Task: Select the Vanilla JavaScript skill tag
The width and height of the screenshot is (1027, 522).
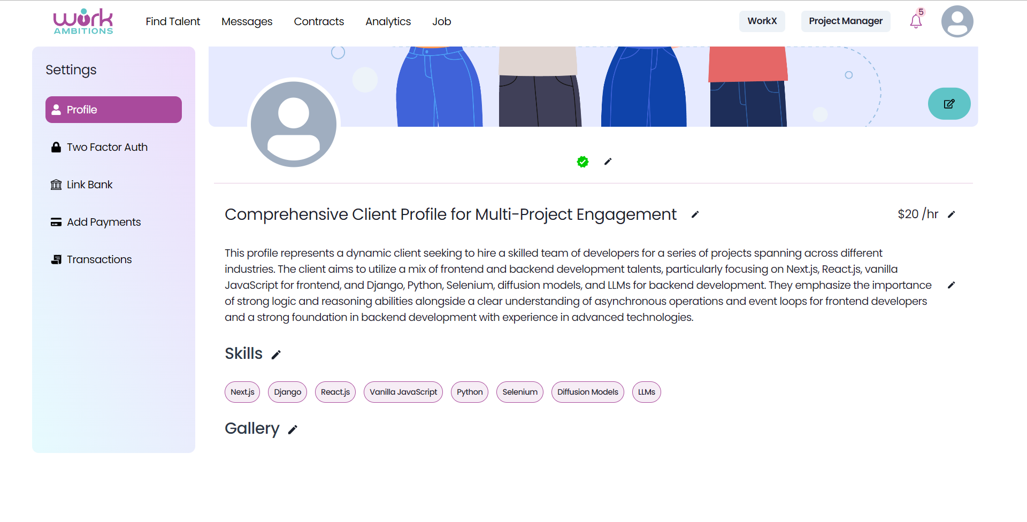Action: tap(403, 392)
